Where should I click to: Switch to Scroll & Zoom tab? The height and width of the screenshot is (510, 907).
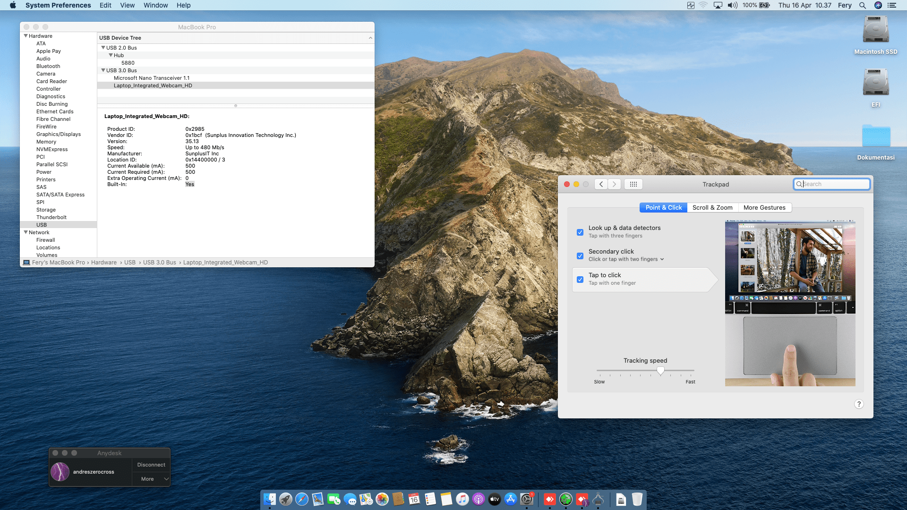(x=712, y=208)
